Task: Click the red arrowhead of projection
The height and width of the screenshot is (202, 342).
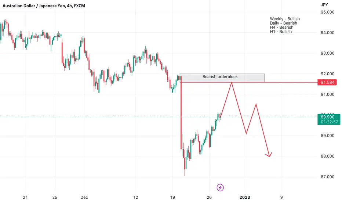Action: click(x=269, y=155)
